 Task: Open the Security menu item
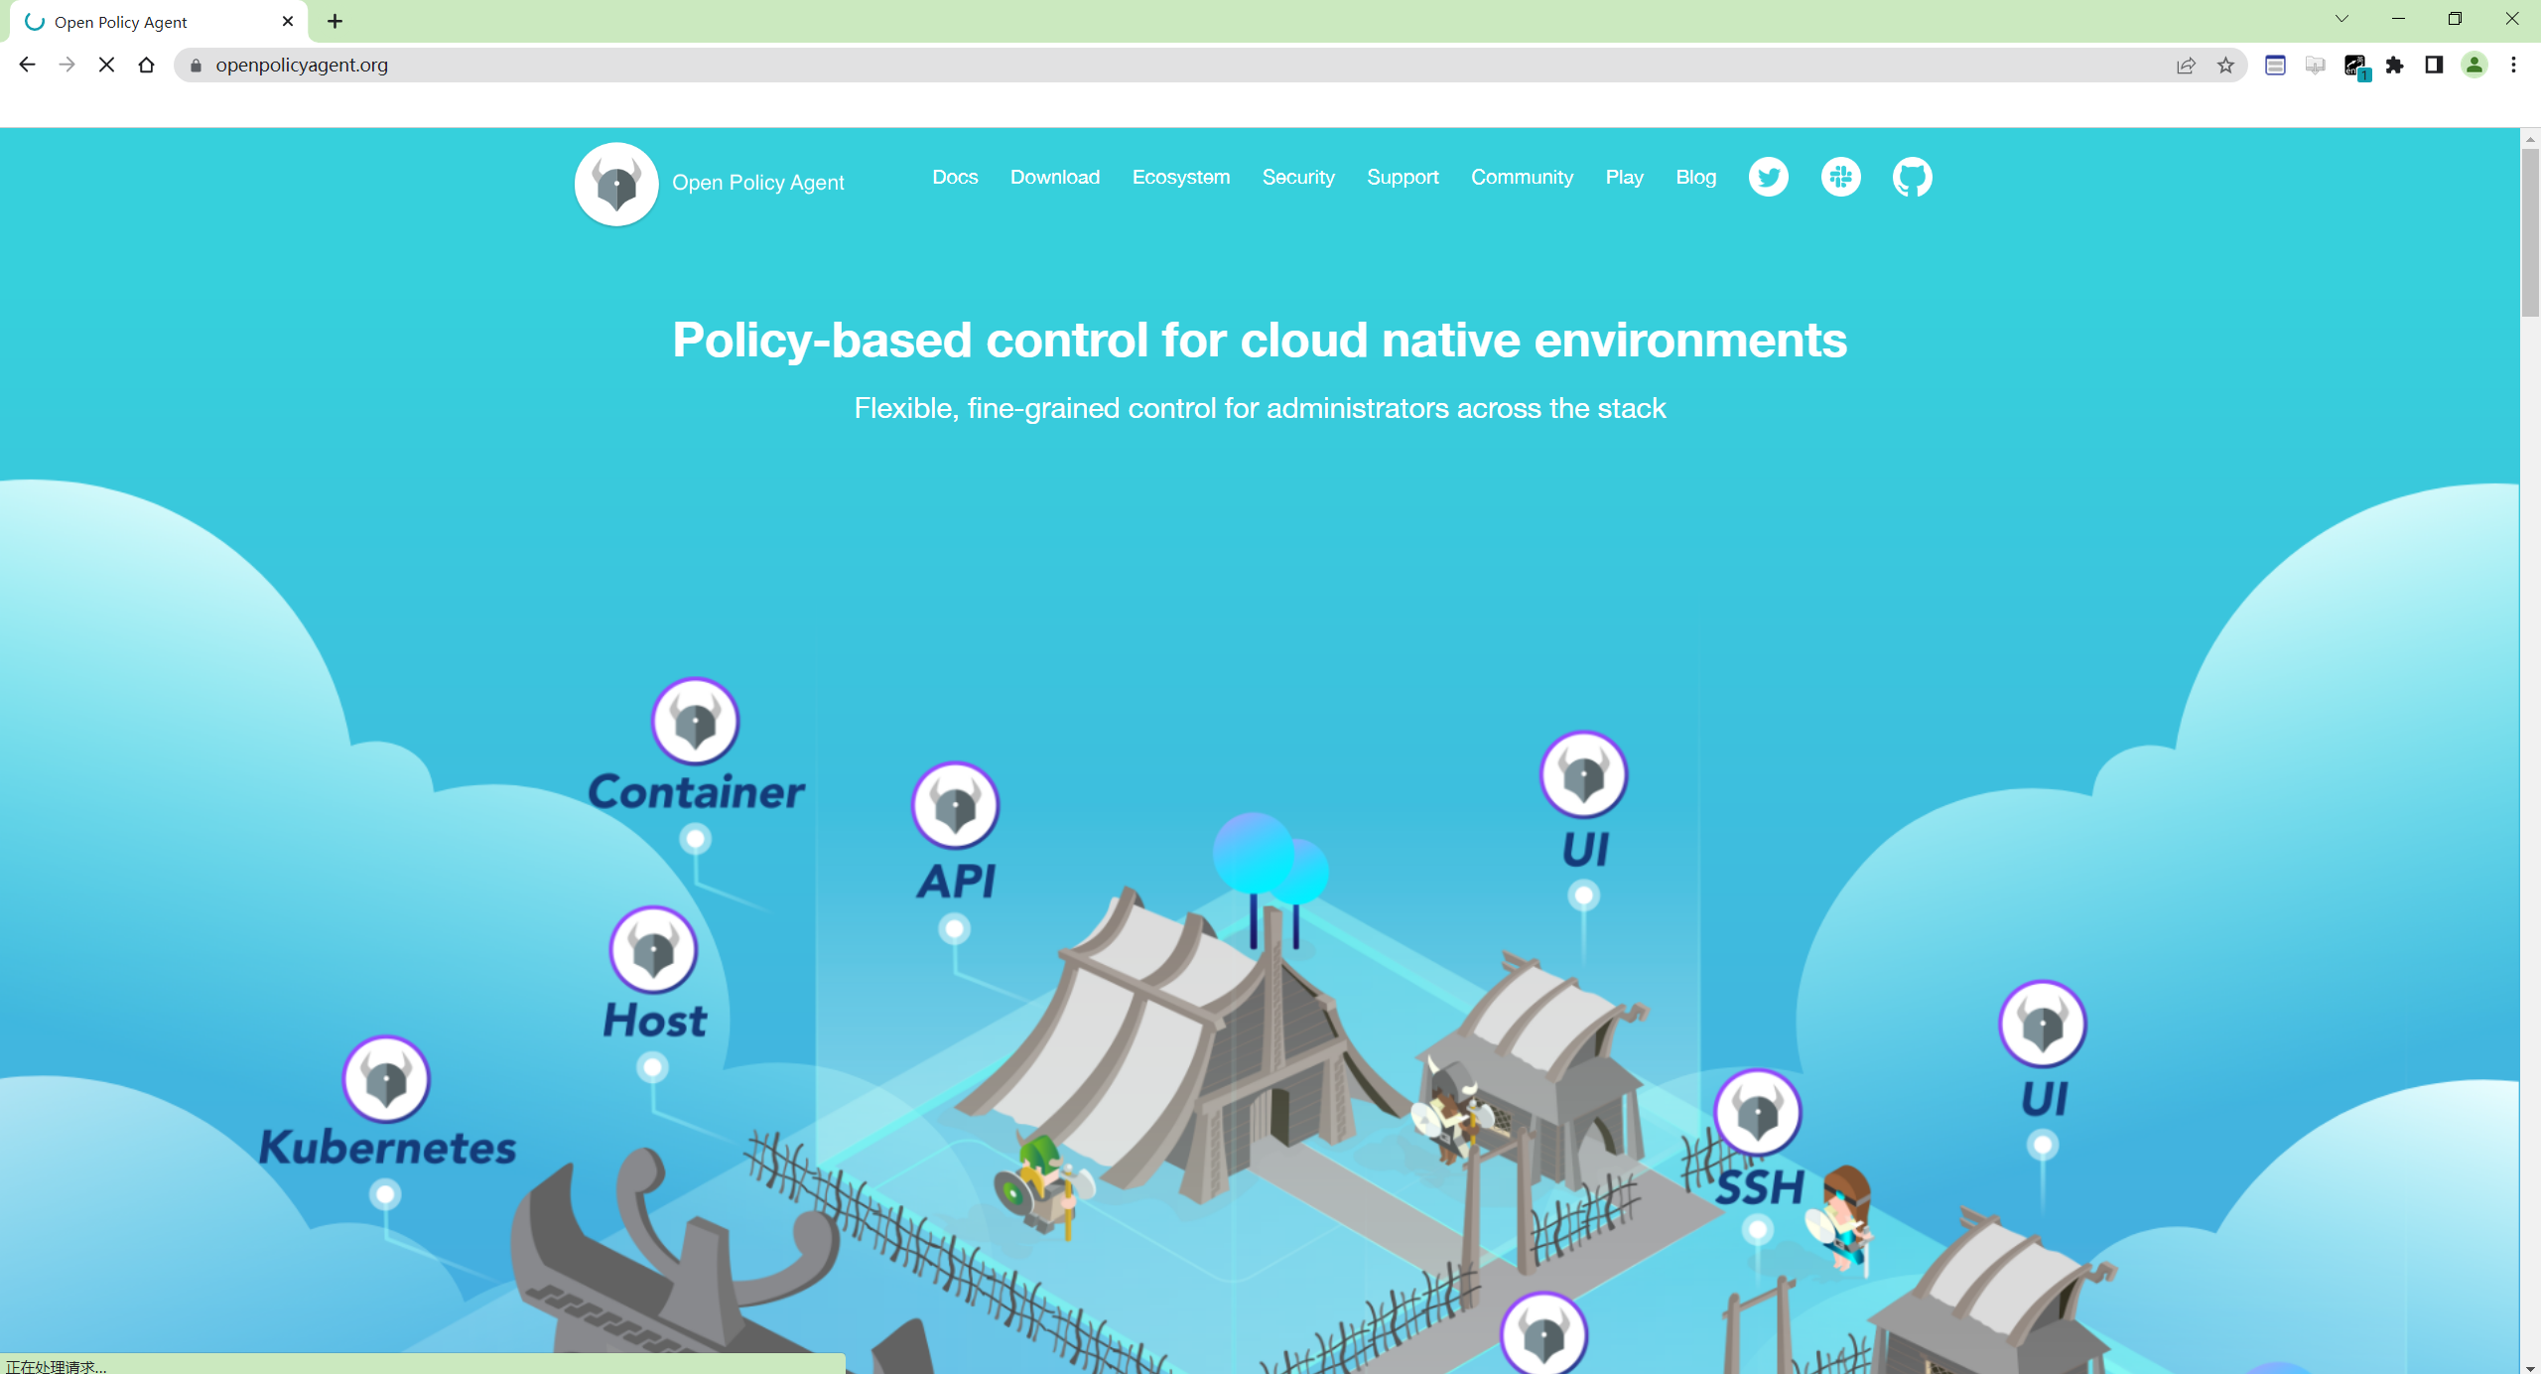click(1298, 177)
